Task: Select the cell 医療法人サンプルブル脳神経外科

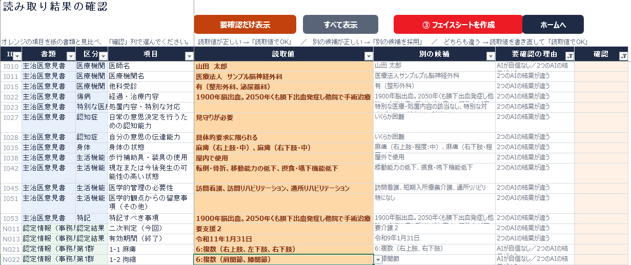Action: click(434, 76)
